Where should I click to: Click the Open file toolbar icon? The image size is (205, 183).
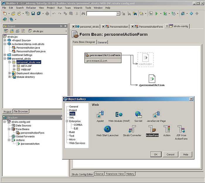coord(13,13)
